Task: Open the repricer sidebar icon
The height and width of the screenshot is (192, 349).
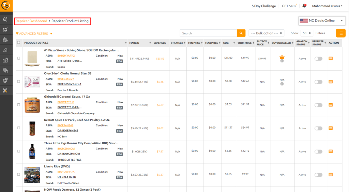Action: (x=5, y=80)
